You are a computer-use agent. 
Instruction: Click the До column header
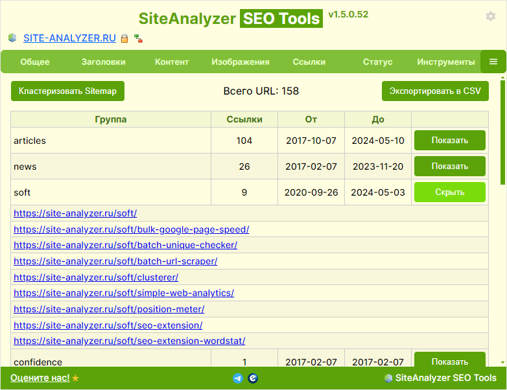378,120
